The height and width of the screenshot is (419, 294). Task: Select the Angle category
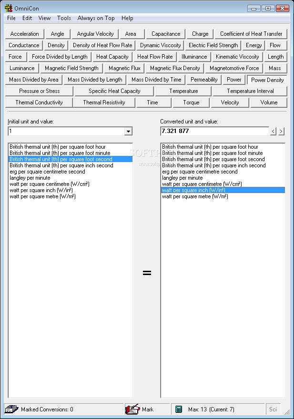click(x=57, y=34)
